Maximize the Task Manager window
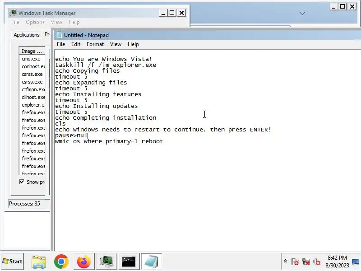 click(172, 13)
